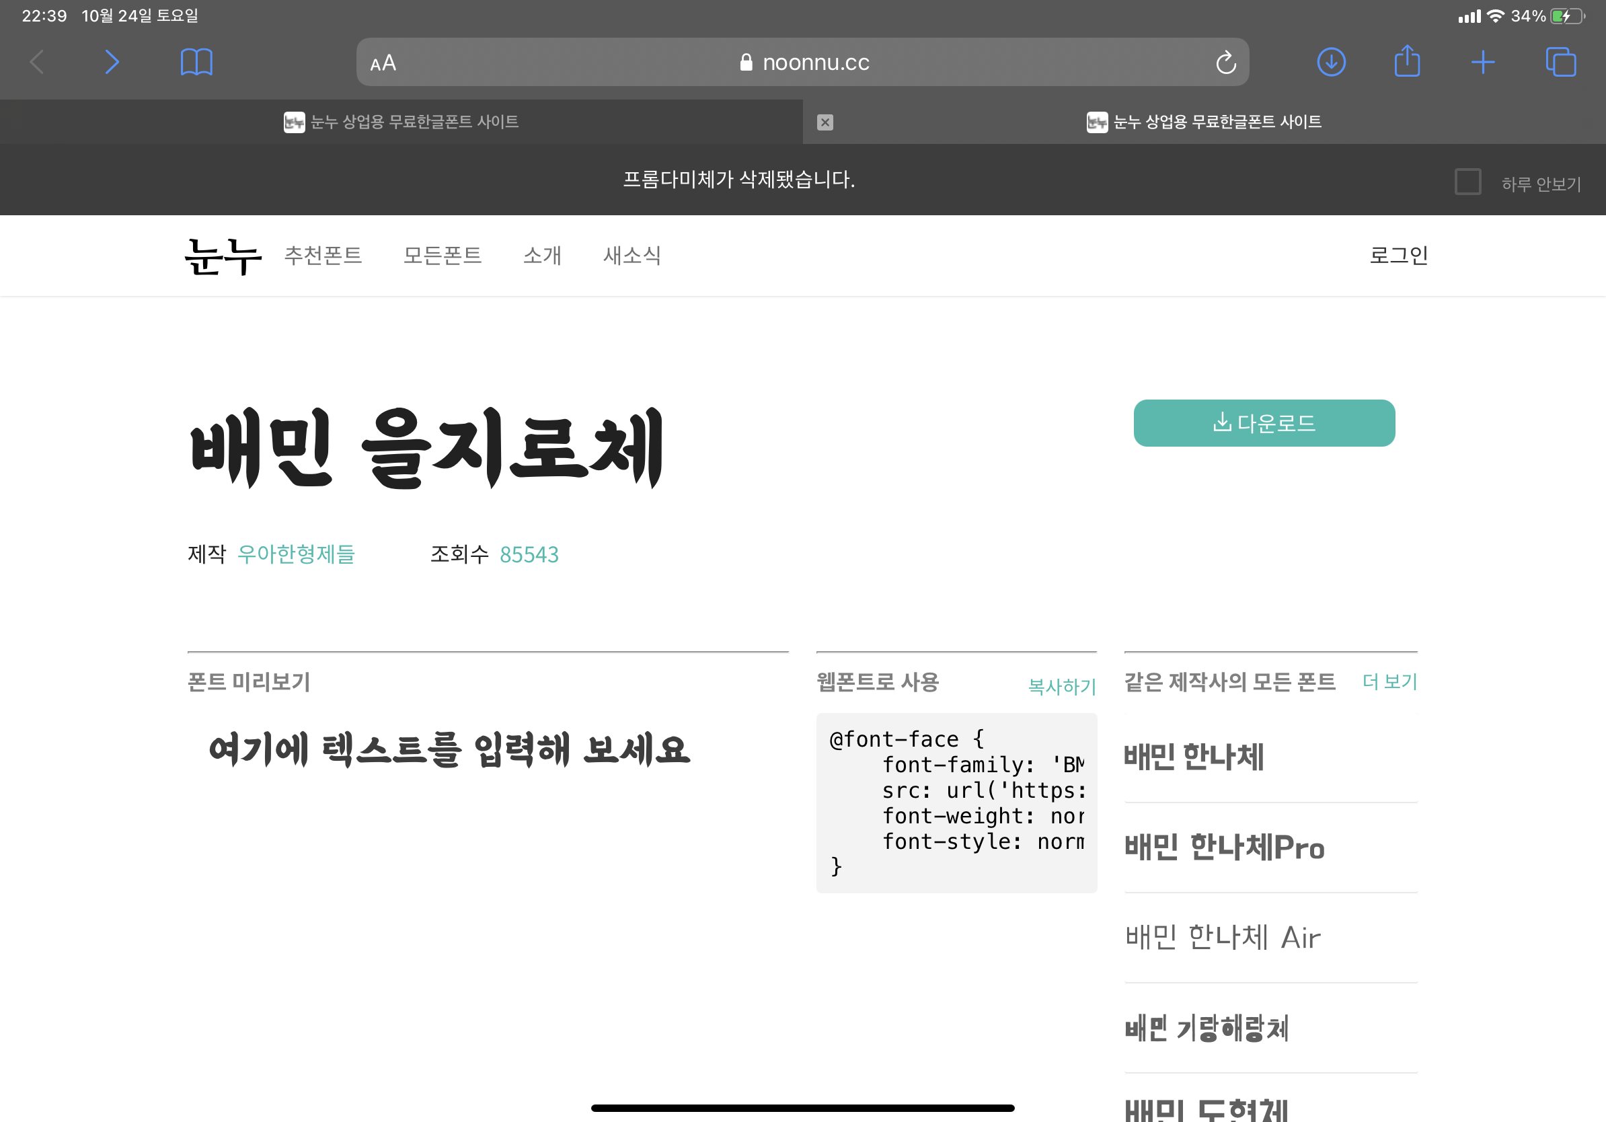
Task: Click 복사하기 to copy webfont code
Action: pyautogui.click(x=1061, y=686)
